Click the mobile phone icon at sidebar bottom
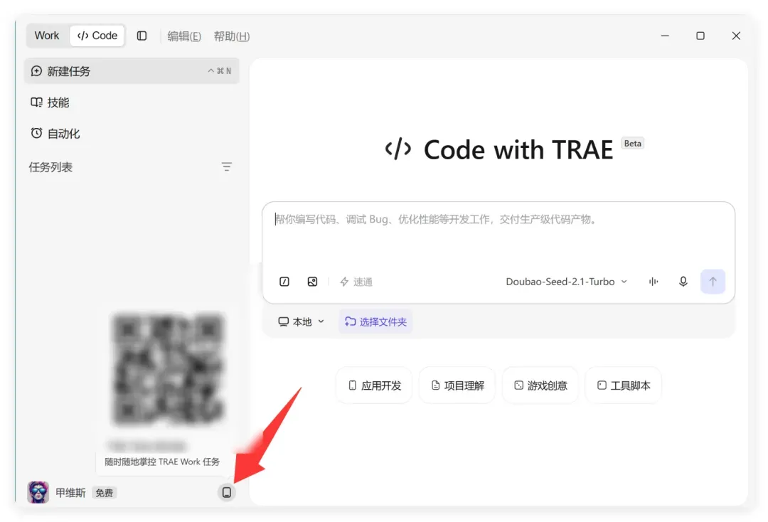The image size is (768, 522). click(226, 492)
